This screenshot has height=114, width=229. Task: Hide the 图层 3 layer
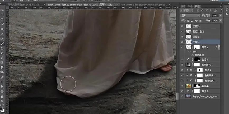(x=182, y=26)
